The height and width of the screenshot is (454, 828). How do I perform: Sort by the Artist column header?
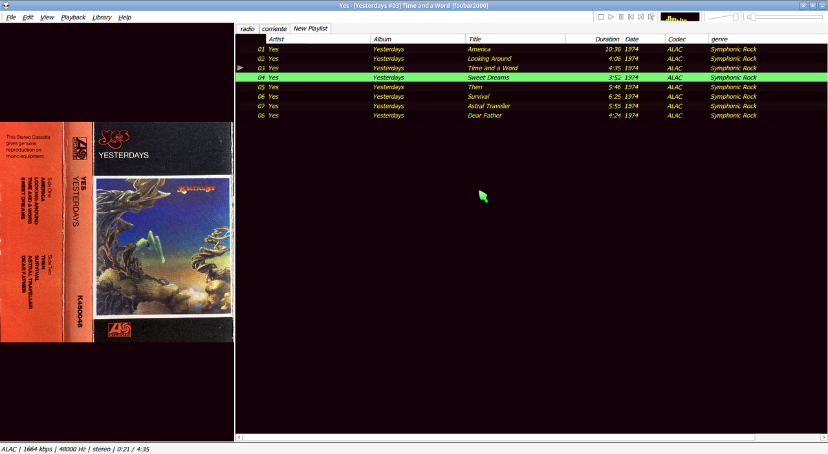(318, 39)
